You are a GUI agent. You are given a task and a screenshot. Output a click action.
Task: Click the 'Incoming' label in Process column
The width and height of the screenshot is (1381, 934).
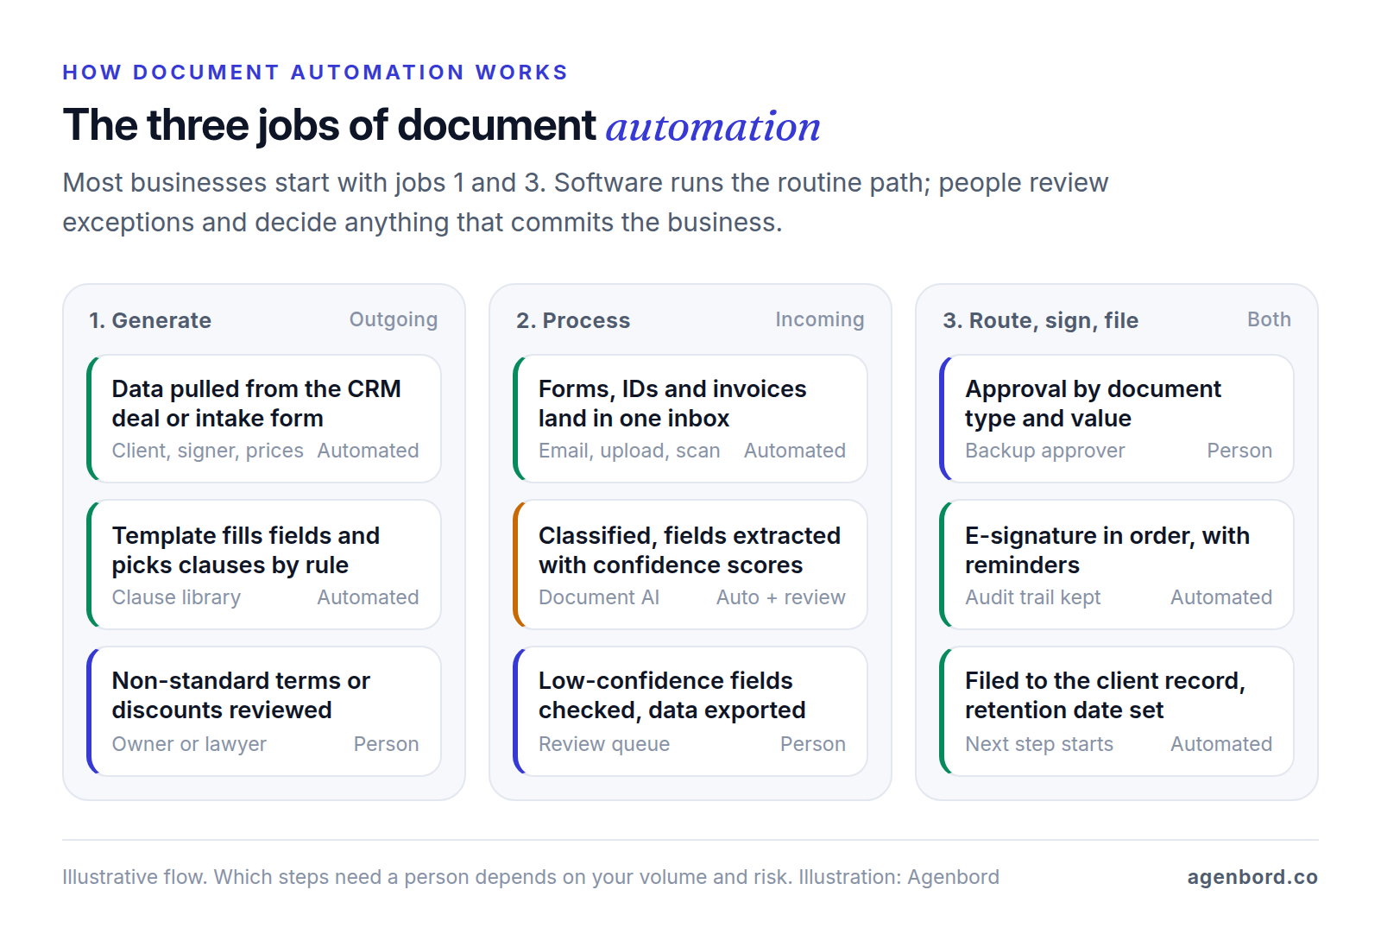(x=819, y=319)
